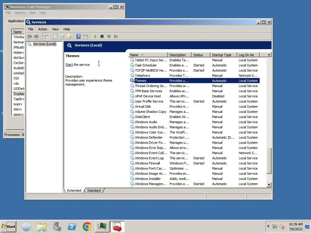Select the TrkWks row in Task Manager

pyautogui.click(x=19, y=37)
